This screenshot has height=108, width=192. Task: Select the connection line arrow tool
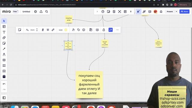4,49
